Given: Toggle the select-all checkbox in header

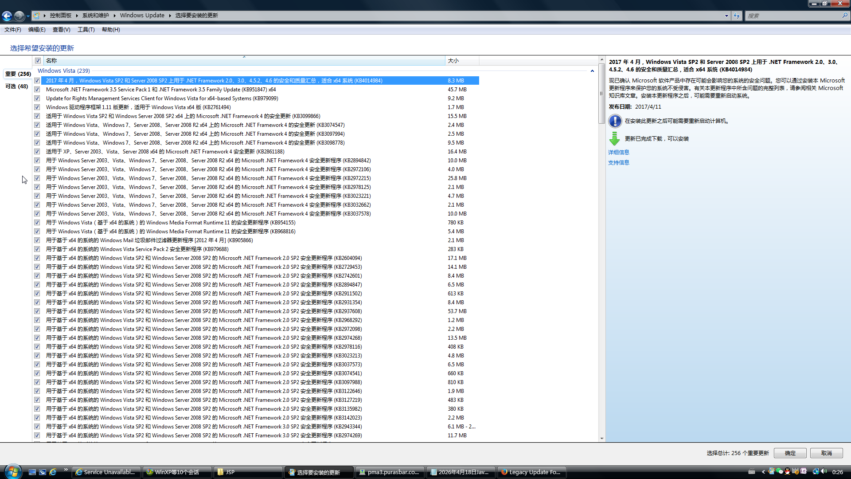Looking at the screenshot, I should [38, 61].
